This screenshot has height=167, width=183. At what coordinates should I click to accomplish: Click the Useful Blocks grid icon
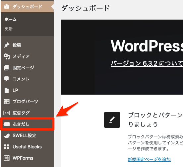[x=7, y=147]
